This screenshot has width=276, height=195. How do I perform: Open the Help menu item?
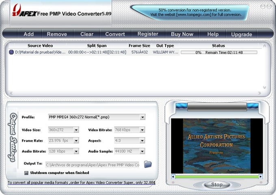[x=213, y=34]
